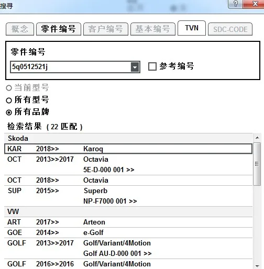
Task: Select the SUP 2015>> Superb row
Action: click(128, 196)
